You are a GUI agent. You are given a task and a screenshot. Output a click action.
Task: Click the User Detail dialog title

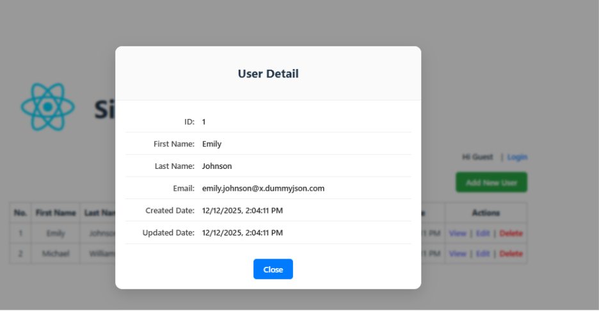[x=268, y=74]
